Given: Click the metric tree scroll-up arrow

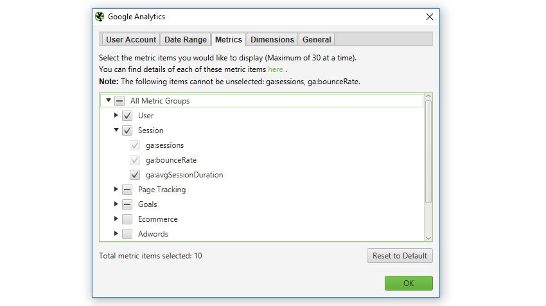Looking at the screenshot, I should [x=428, y=96].
